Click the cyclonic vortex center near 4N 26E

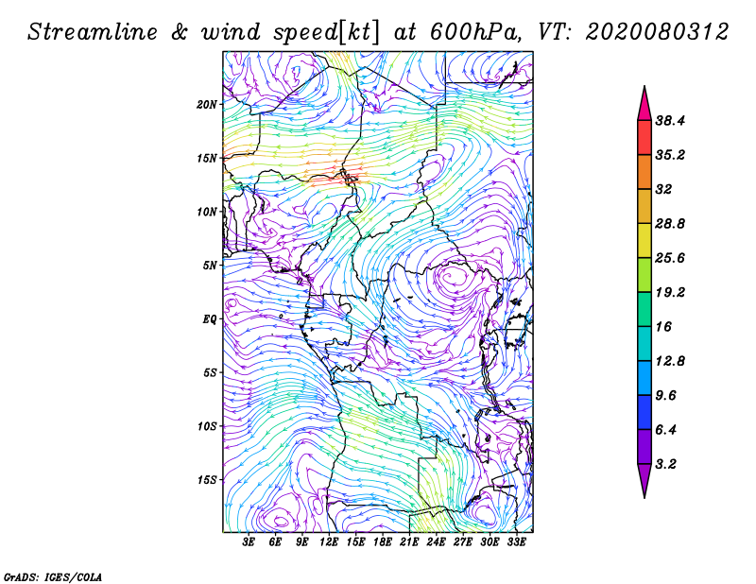click(451, 278)
